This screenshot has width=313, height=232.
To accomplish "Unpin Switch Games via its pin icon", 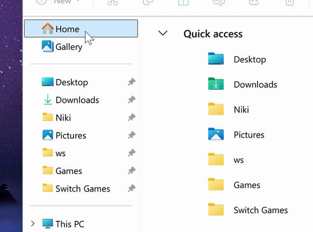I will pos(132,188).
